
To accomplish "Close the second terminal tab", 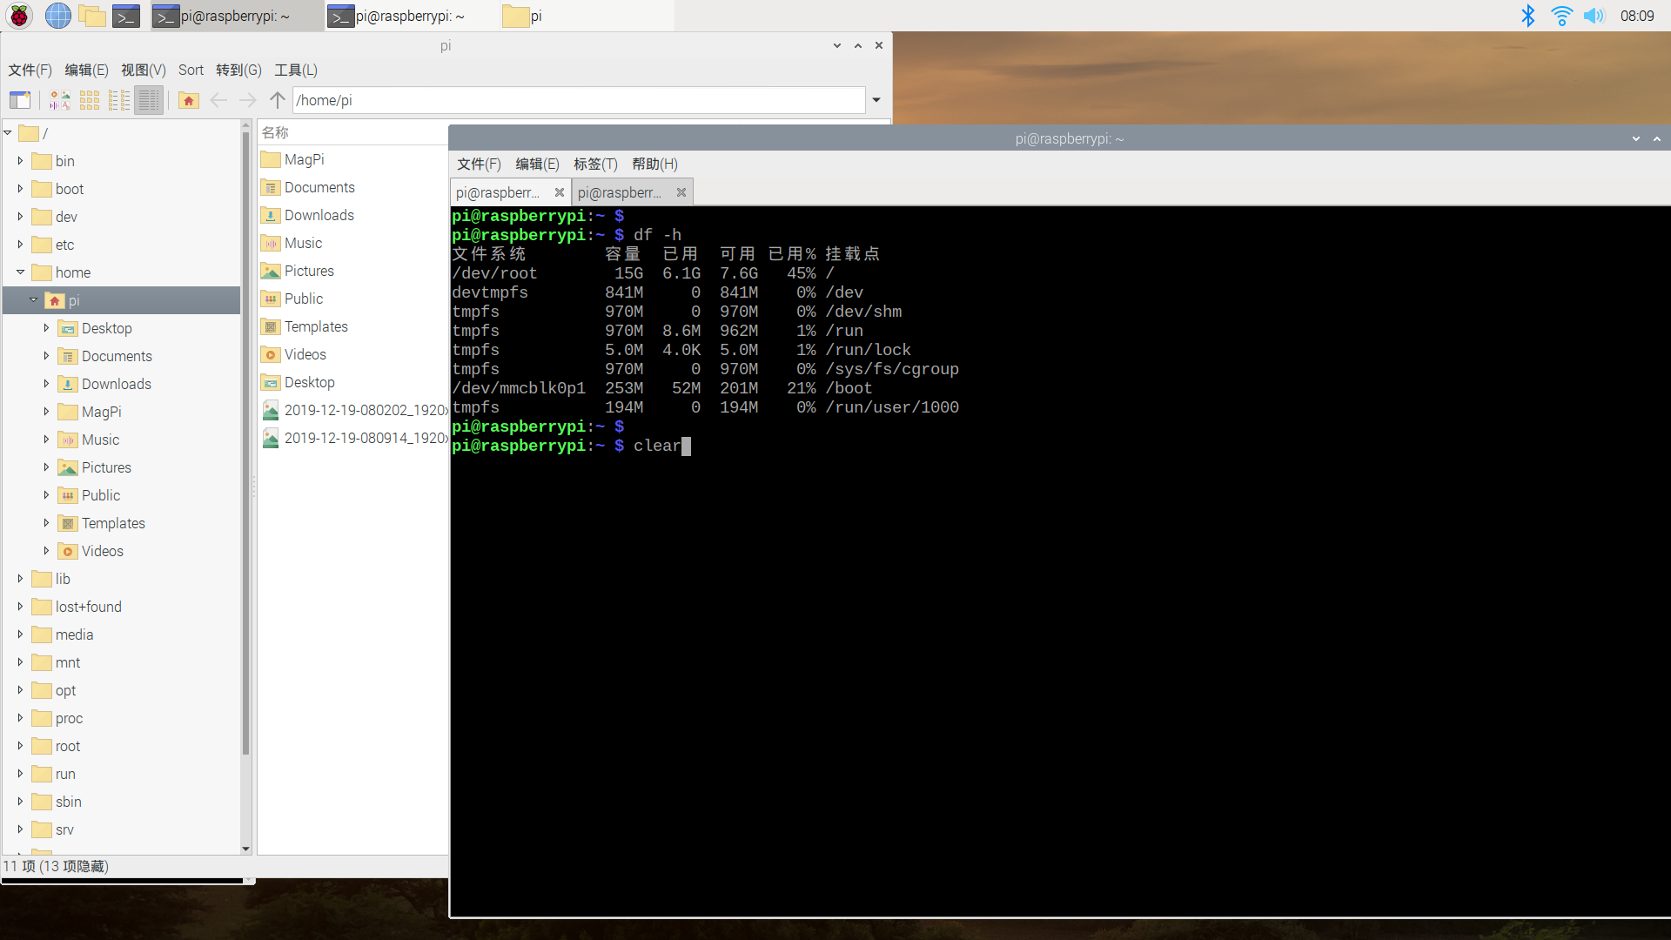I will tap(681, 192).
